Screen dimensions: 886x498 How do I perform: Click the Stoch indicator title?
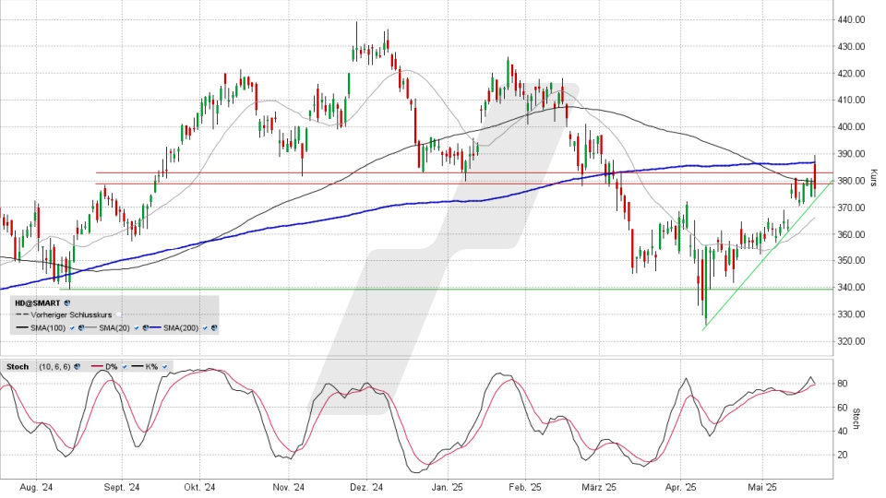(x=18, y=366)
